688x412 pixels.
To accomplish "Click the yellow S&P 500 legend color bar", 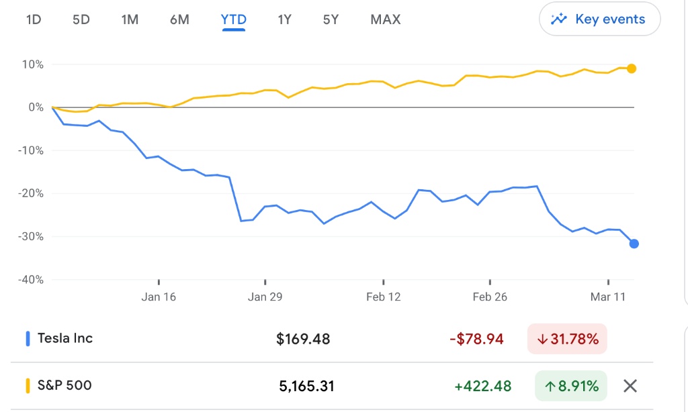I will (x=28, y=386).
